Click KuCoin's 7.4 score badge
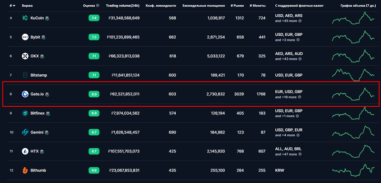 click(94, 18)
